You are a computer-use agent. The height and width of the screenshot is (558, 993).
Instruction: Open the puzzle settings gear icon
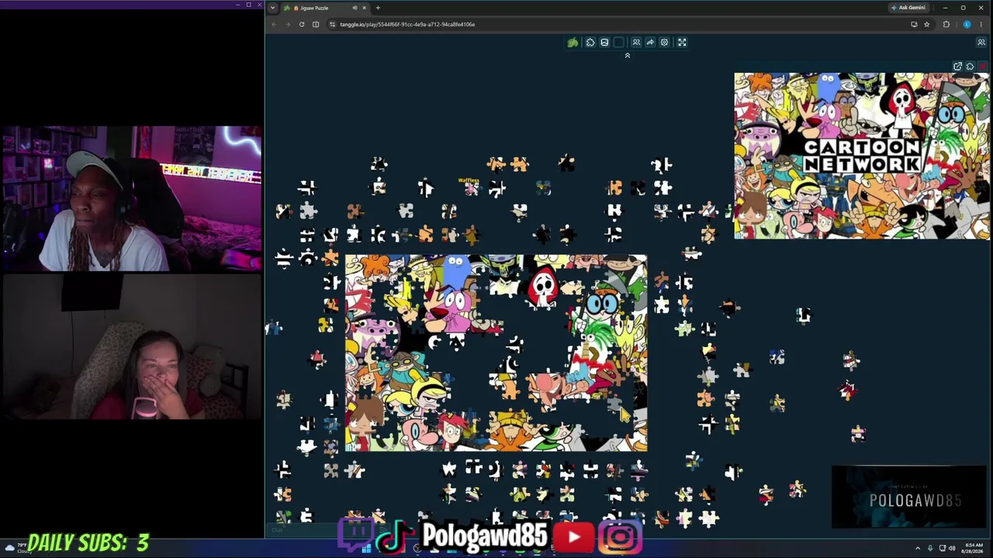664,43
